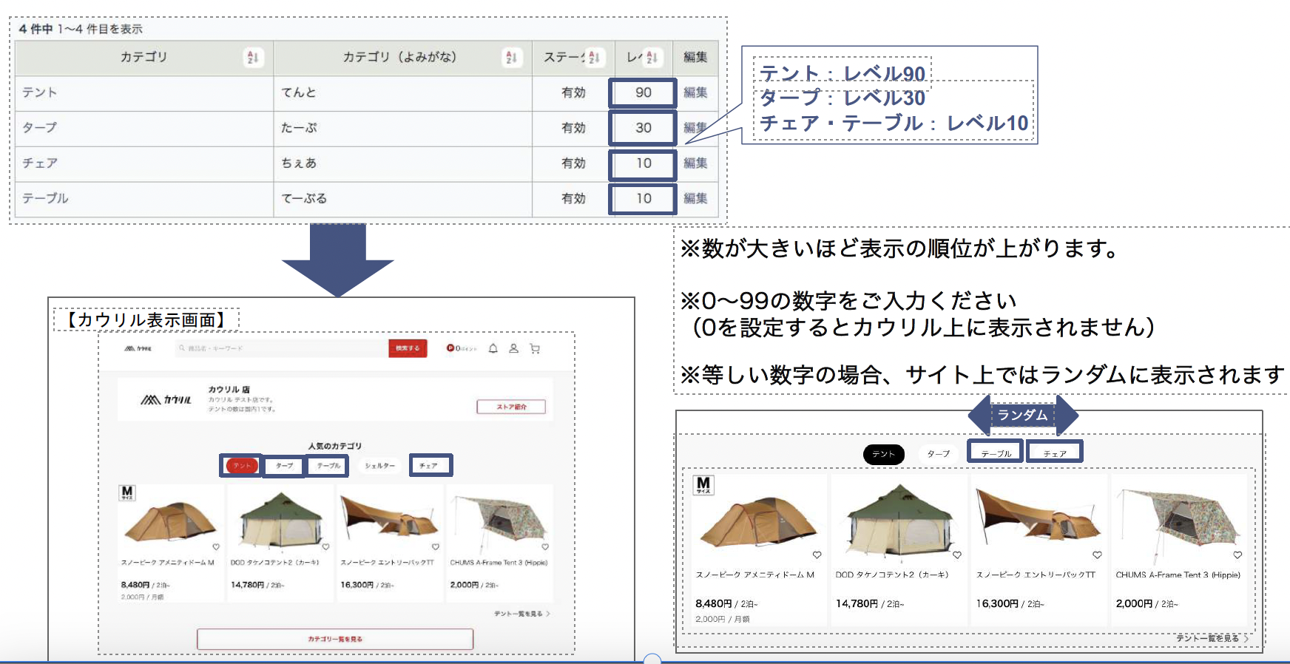Click 編集 link for テント row

(x=695, y=92)
